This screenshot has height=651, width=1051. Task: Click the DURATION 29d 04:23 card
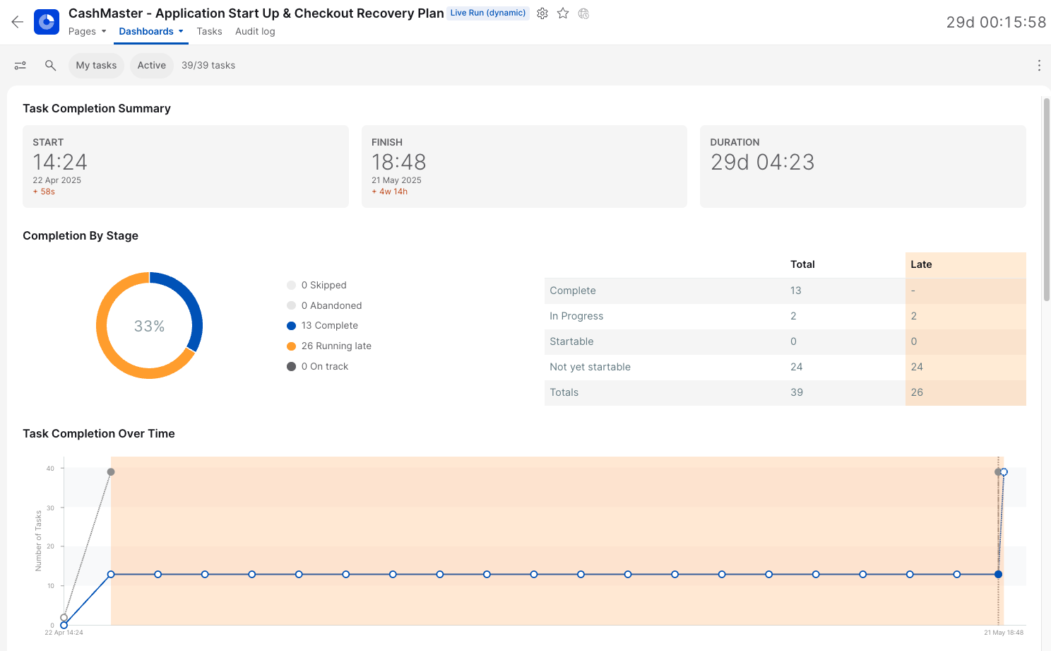(x=862, y=166)
